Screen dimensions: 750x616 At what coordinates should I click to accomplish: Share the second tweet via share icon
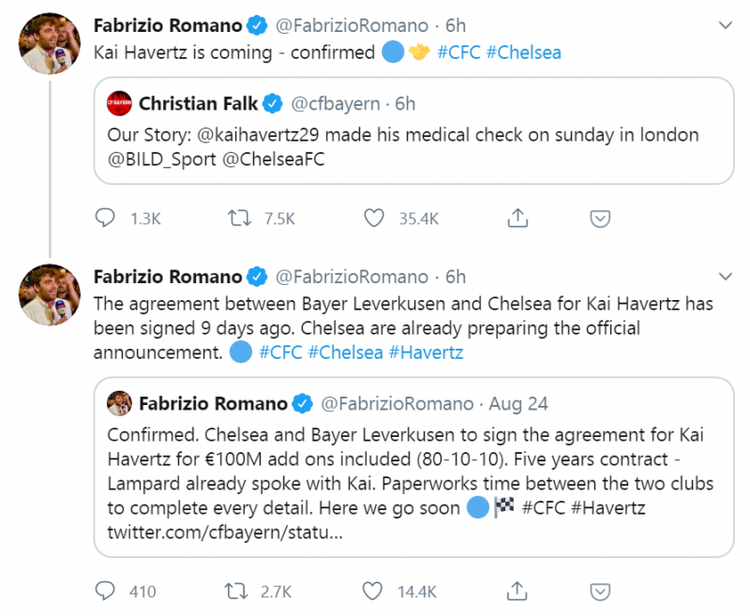[517, 591]
